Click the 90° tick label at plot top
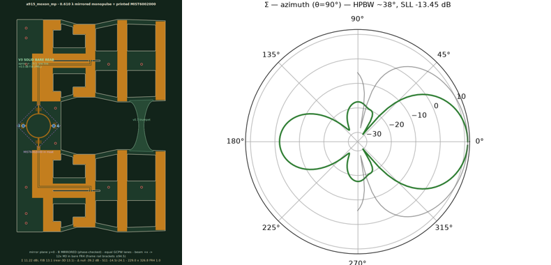This screenshot has height=265, width=551. coord(357,19)
